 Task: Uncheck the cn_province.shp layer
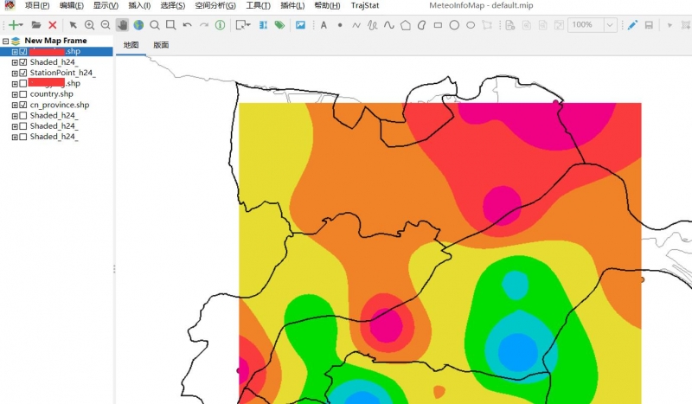tap(22, 105)
